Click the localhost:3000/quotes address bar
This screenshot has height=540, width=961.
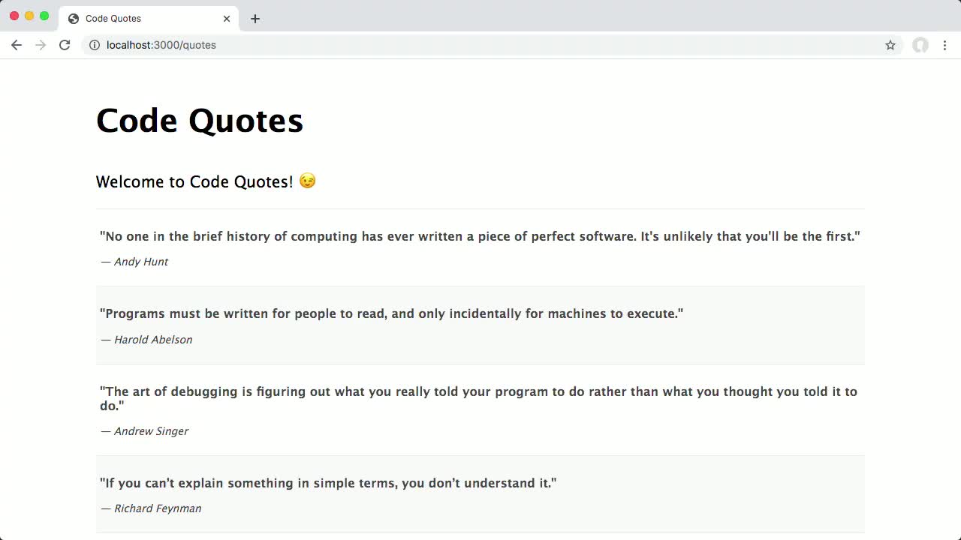pos(480,45)
